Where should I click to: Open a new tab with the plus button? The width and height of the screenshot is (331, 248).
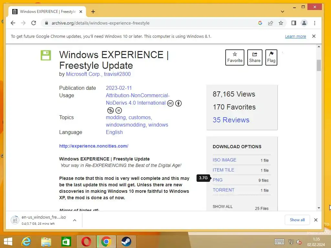[93, 12]
